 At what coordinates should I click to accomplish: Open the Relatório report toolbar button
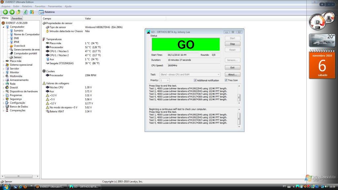pos(47,12)
